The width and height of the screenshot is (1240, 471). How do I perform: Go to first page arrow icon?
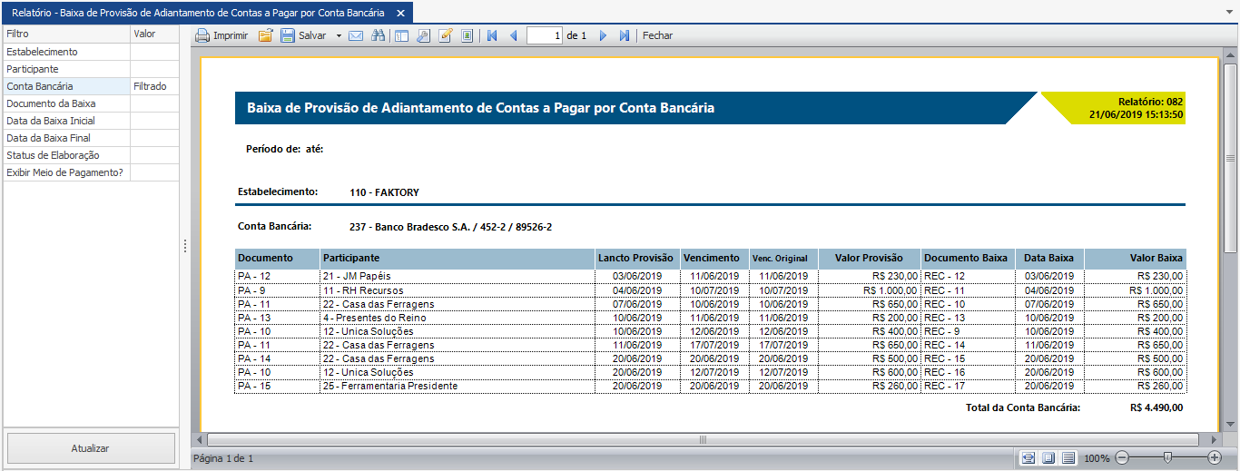492,35
